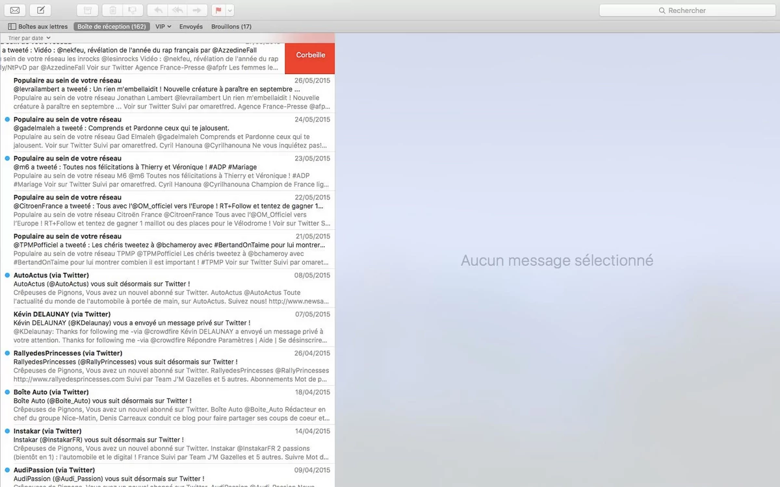
Task: Click the Reply All double-arrow icon
Action: [177, 10]
